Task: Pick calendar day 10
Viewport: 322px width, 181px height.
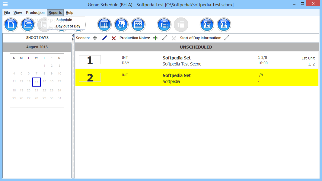Action: pos(59,74)
